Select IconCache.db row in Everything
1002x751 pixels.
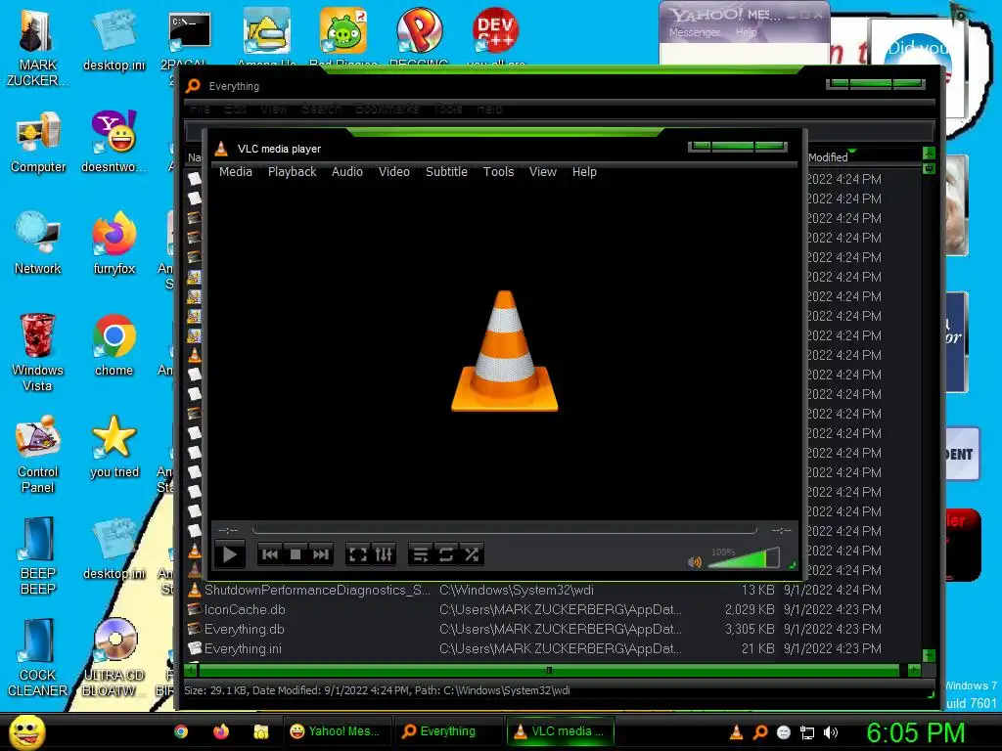[x=245, y=610]
